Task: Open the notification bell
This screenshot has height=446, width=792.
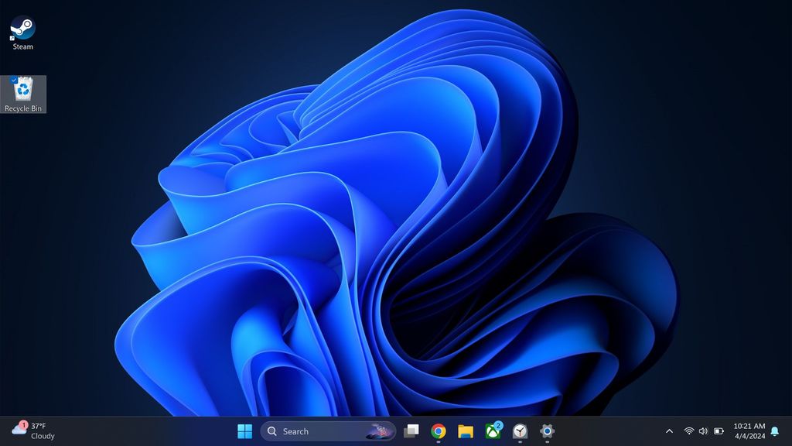Action: coord(773,431)
